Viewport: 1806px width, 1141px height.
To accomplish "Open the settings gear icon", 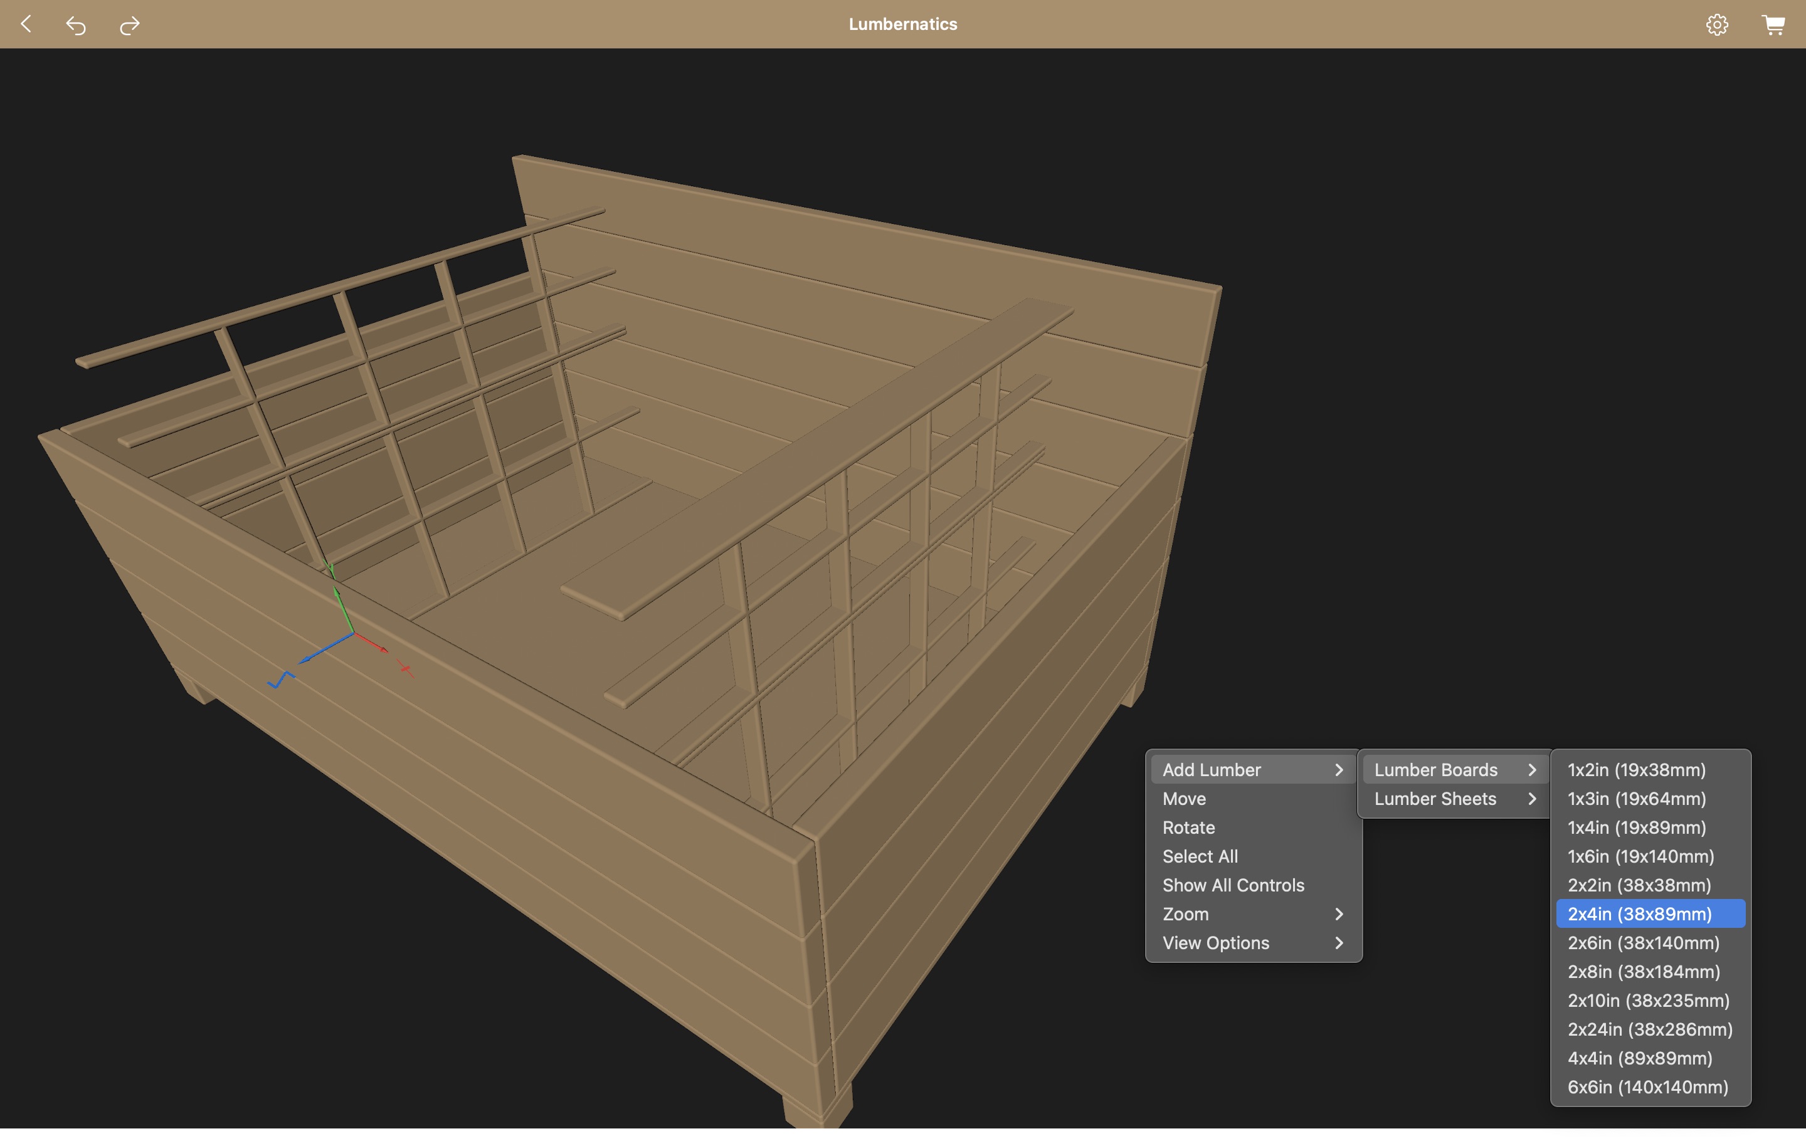I will coord(1717,24).
